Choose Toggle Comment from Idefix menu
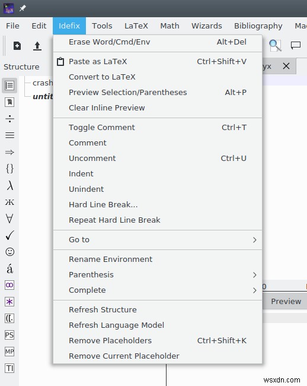The width and height of the screenshot is (307, 386). pos(158,128)
